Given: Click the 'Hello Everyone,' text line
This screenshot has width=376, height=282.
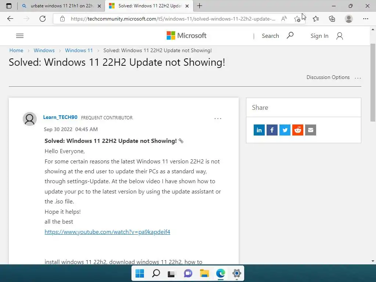Looking at the screenshot, I should [65, 151].
